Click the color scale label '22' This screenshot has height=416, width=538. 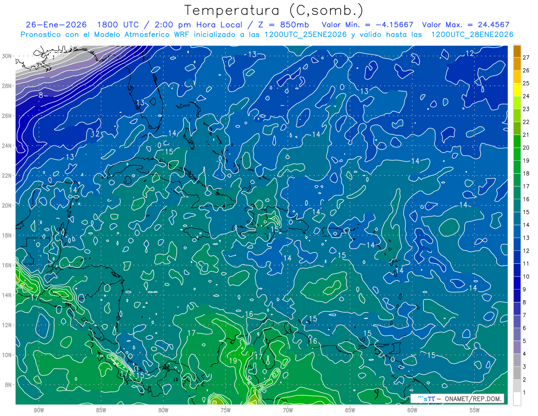coord(526,122)
